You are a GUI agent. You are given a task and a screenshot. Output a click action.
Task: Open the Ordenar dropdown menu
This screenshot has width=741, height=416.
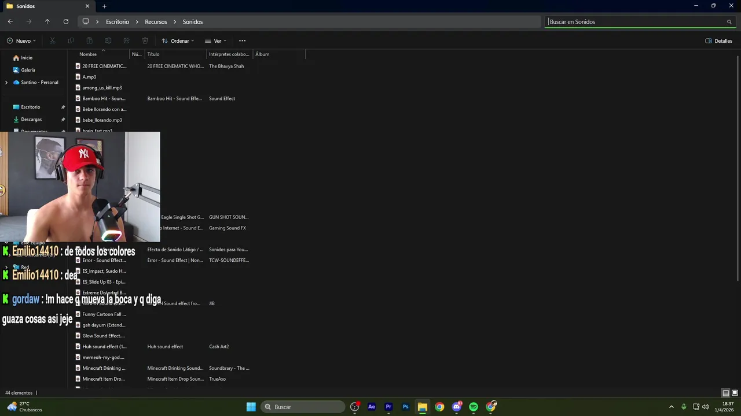point(178,41)
